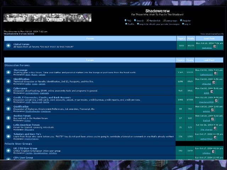The height and width of the screenshot is (170, 227).
Task: Click the Private User Groups category heading
Action: (18, 144)
